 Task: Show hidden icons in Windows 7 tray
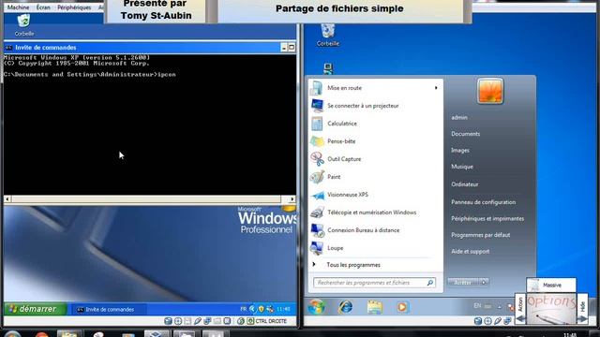pyautogui.click(x=500, y=307)
